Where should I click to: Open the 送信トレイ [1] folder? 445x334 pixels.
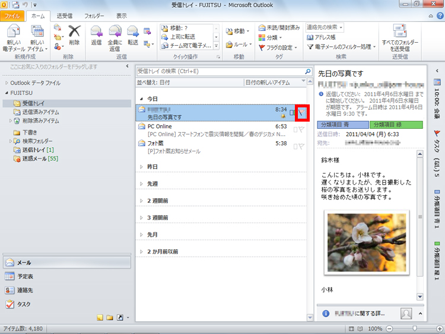pyautogui.click(x=34, y=149)
